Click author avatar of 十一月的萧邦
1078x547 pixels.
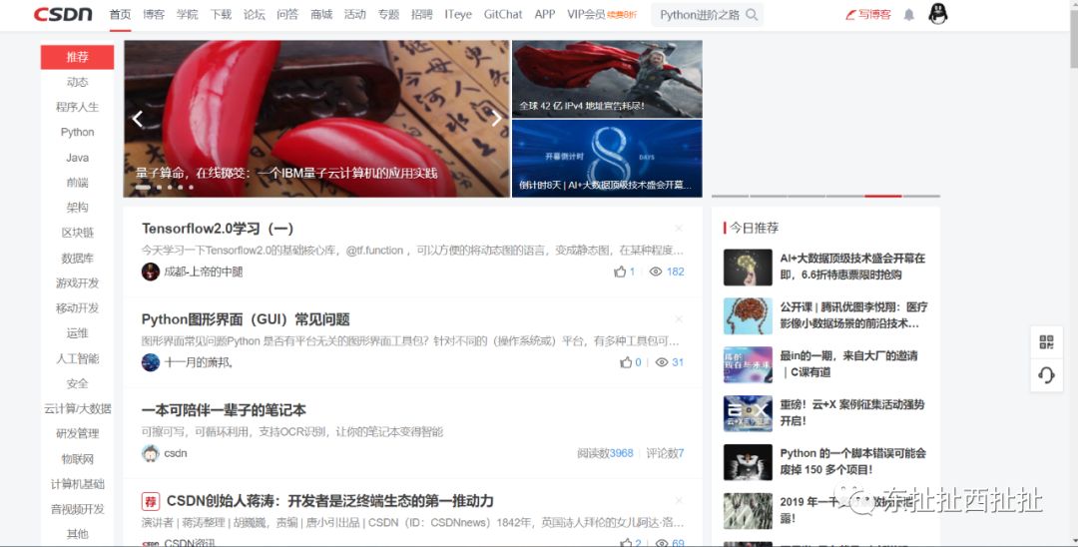[x=151, y=362]
